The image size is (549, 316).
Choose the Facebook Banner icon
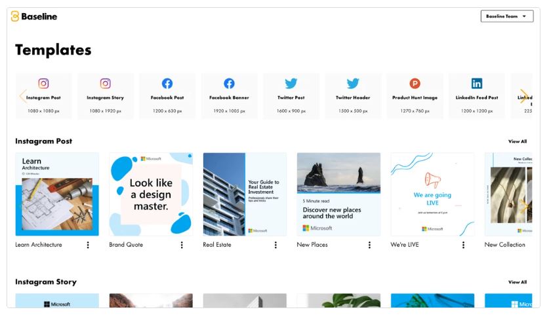(x=229, y=84)
